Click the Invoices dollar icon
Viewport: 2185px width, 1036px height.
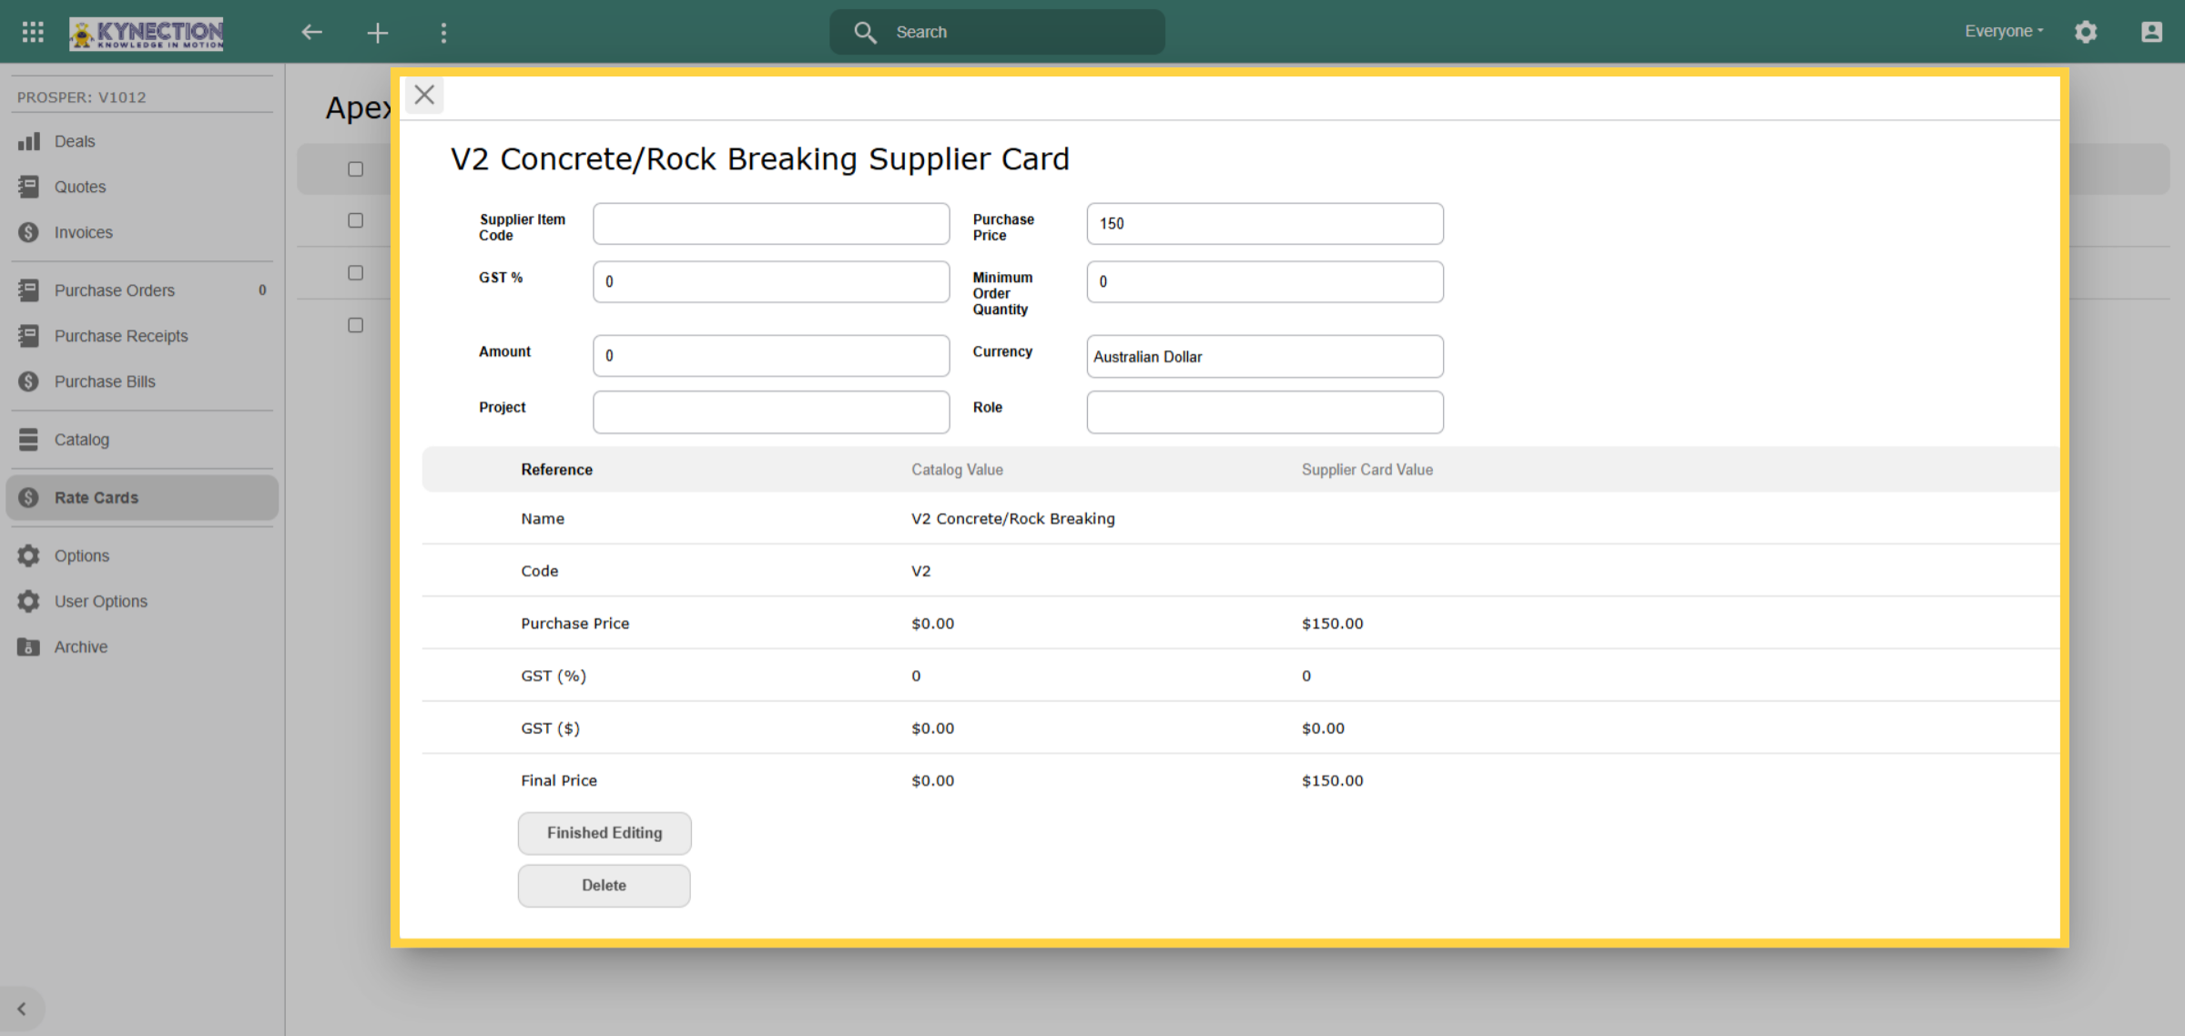coord(29,232)
